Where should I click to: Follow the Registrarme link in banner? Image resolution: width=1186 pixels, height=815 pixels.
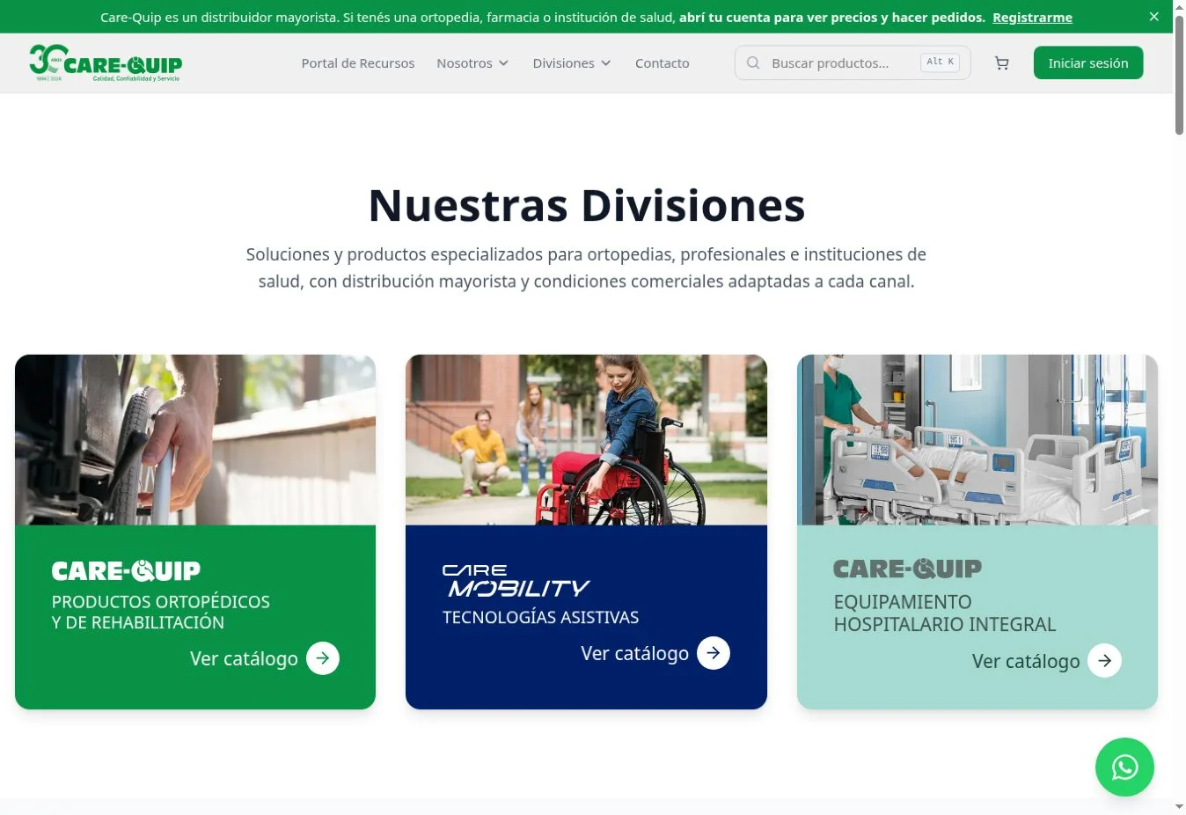(1032, 18)
